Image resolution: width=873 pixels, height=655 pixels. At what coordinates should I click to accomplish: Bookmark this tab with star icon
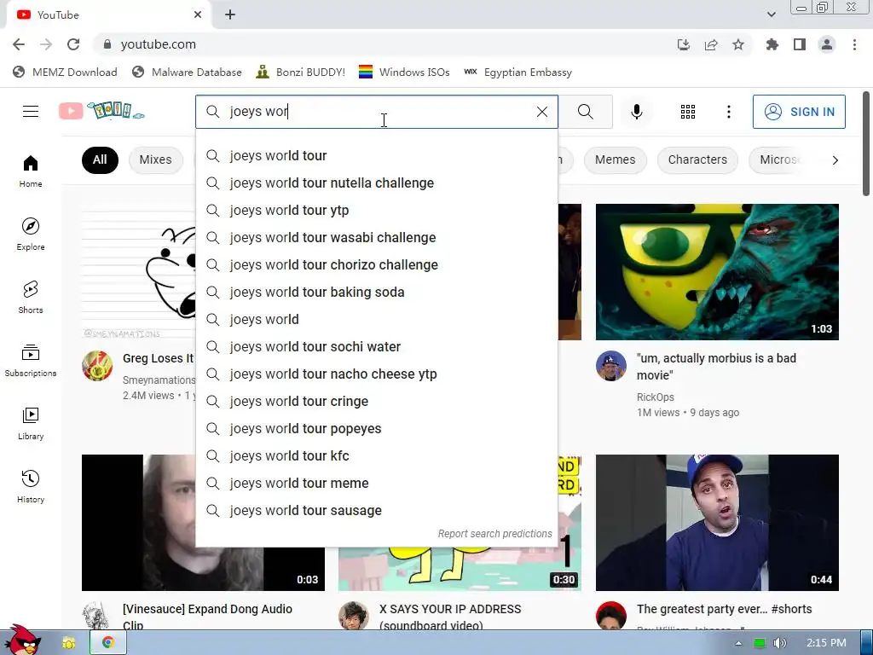pyautogui.click(x=738, y=44)
